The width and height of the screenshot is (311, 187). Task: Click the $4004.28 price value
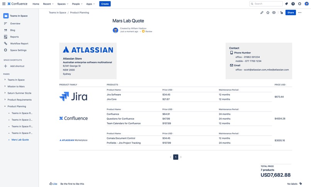[x=280, y=119]
